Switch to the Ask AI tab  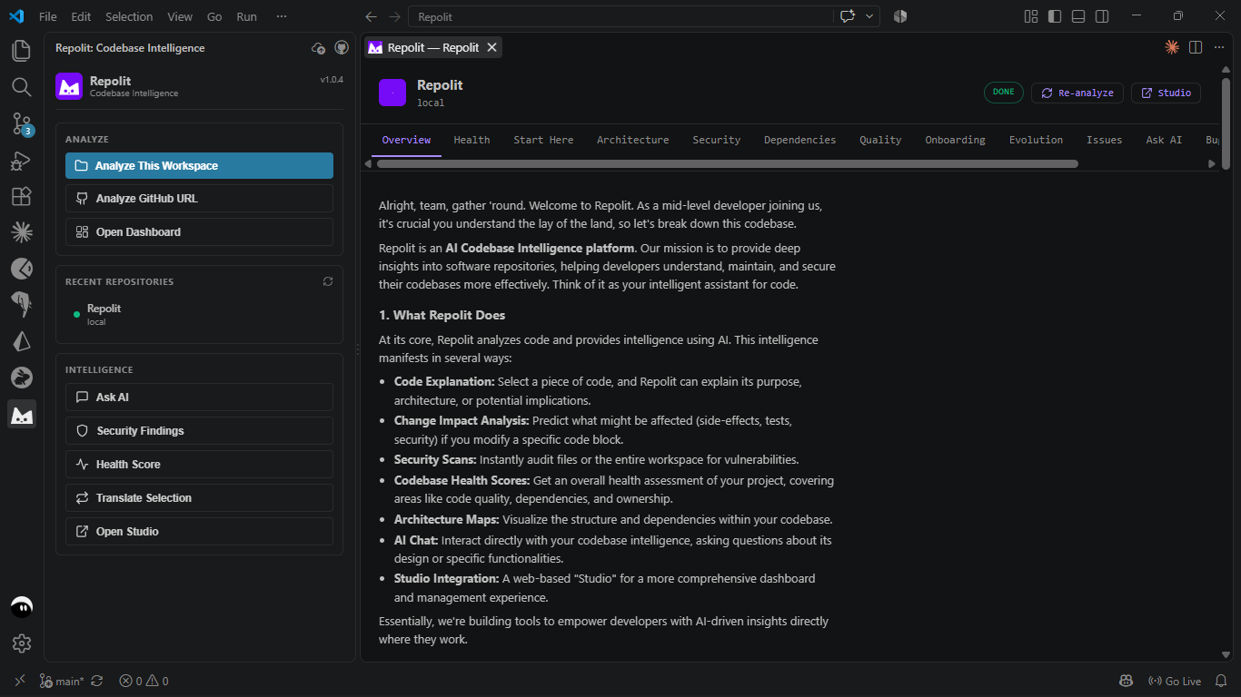click(1164, 140)
